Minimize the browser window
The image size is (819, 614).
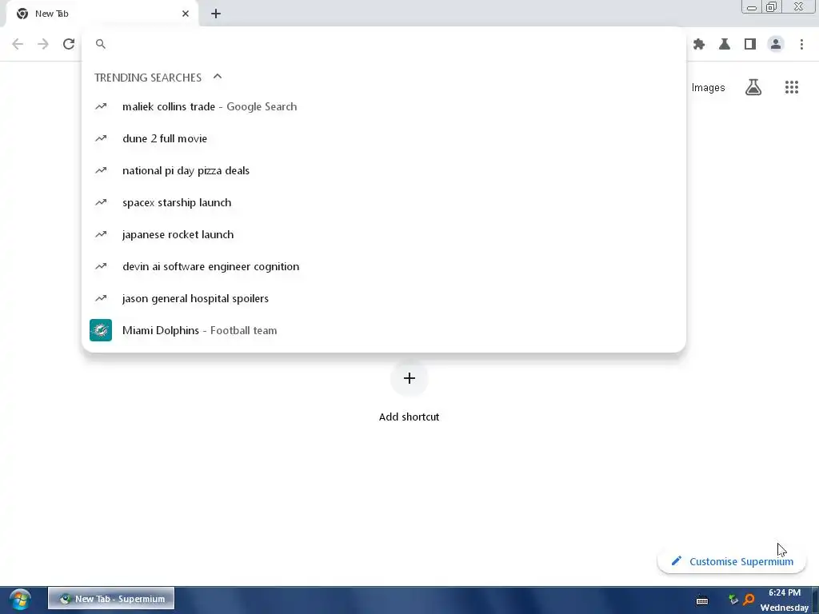752,7
